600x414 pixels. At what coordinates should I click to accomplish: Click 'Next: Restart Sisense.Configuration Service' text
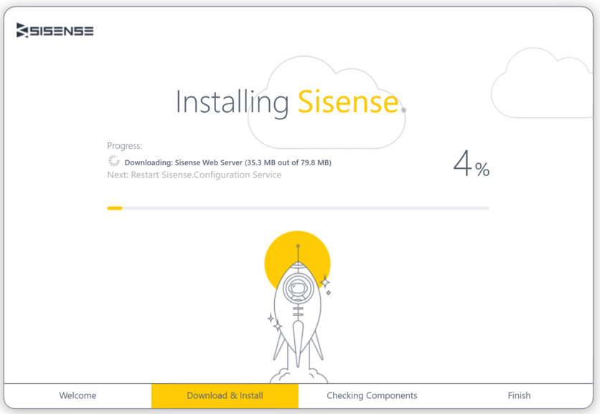point(194,175)
